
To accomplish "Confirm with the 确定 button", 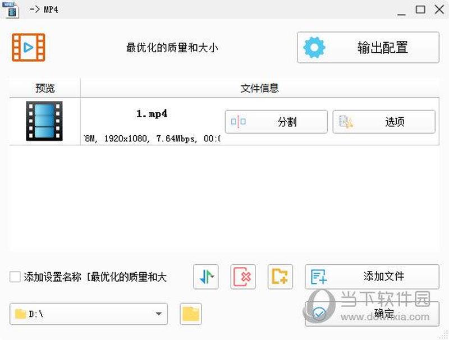I will coord(372,314).
